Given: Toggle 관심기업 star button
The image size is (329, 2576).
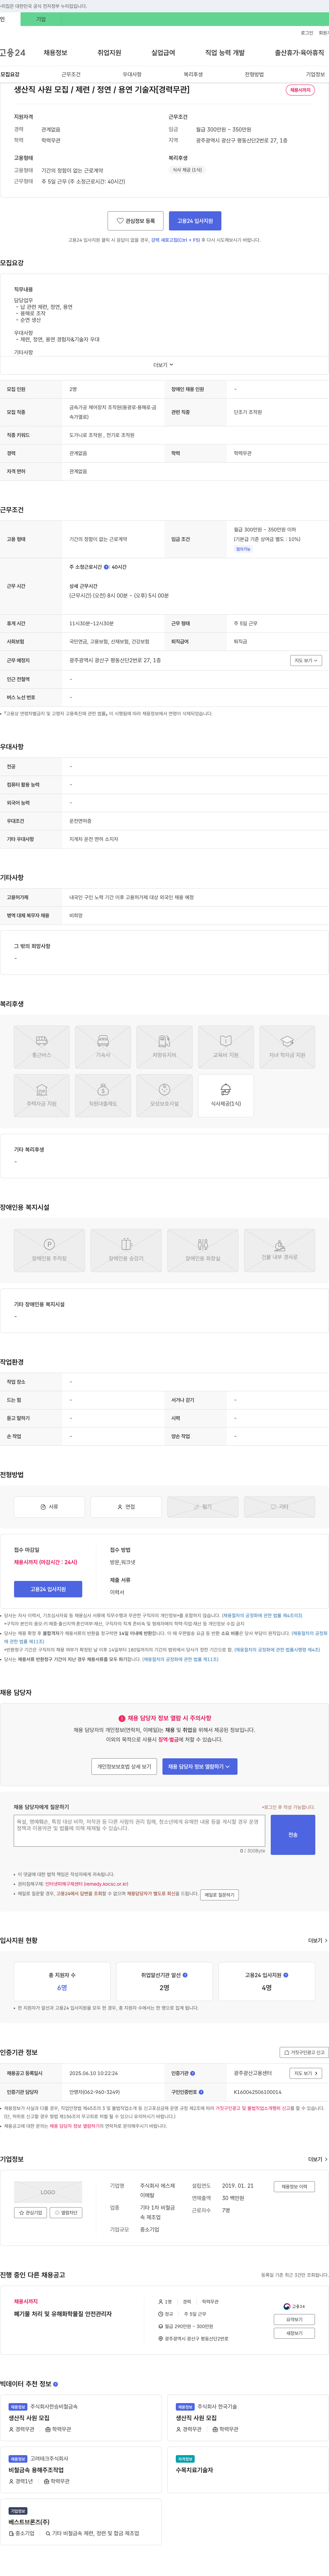Looking at the screenshot, I should (31, 2213).
